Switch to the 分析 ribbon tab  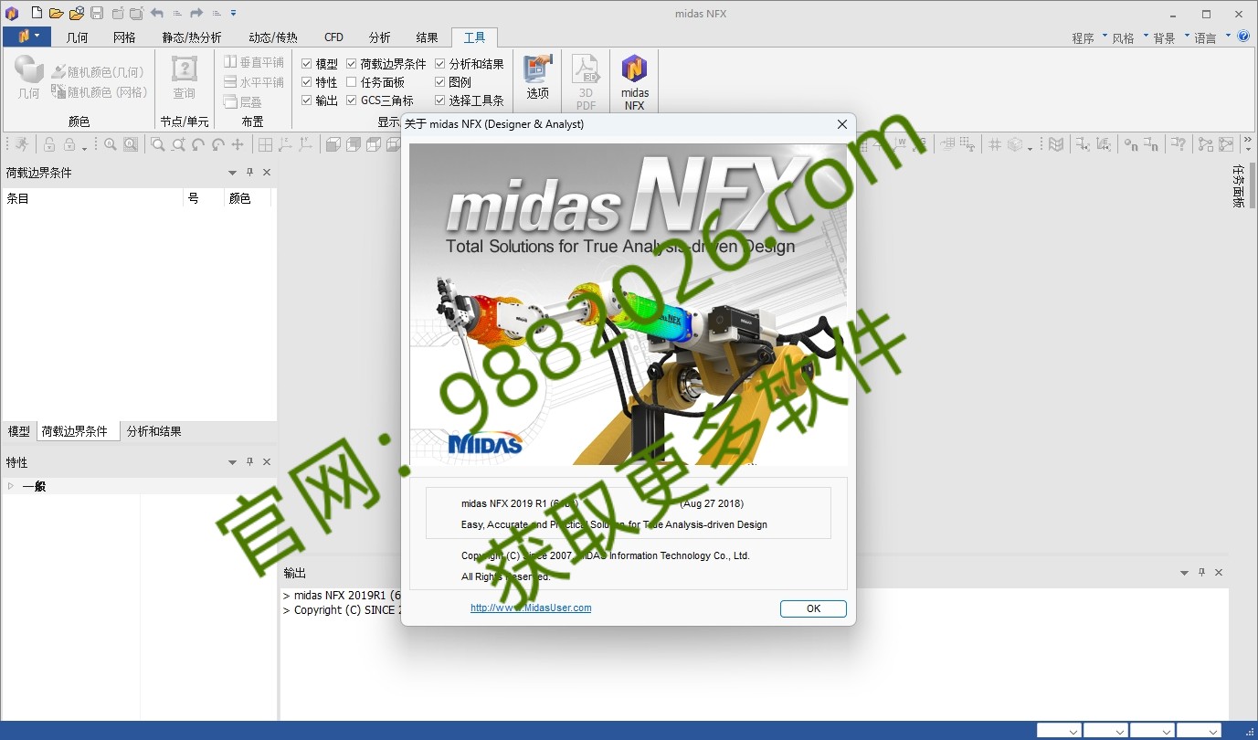[380, 37]
